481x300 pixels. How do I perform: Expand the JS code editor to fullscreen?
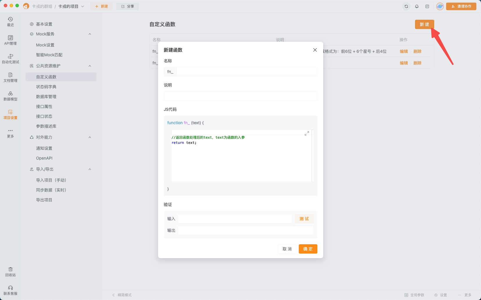[307, 133]
